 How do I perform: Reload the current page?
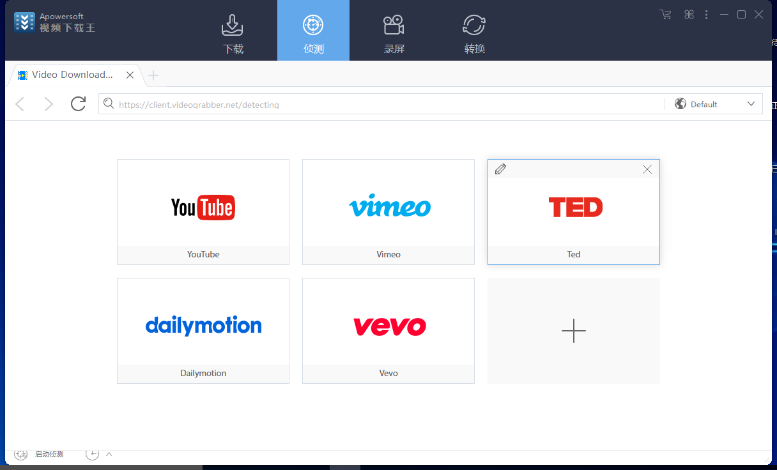pos(78,104)
